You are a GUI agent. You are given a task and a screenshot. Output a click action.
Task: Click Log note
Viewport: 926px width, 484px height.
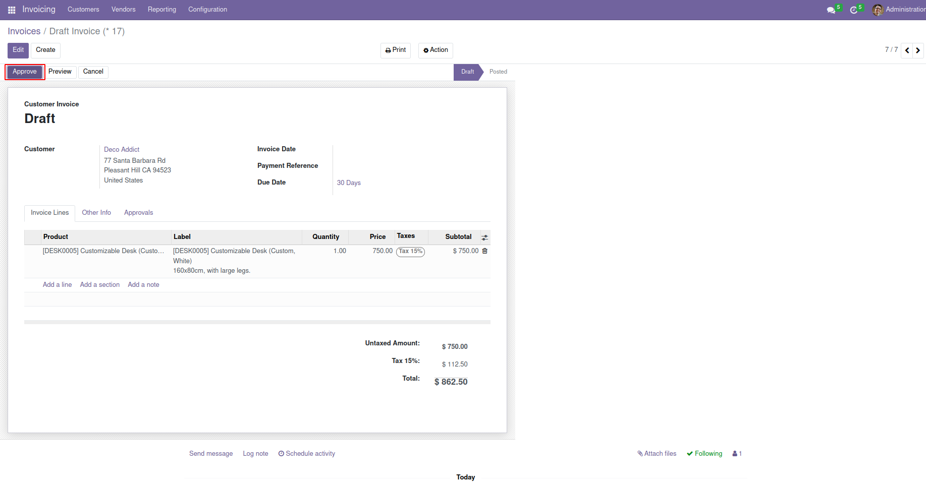point(255,454)
